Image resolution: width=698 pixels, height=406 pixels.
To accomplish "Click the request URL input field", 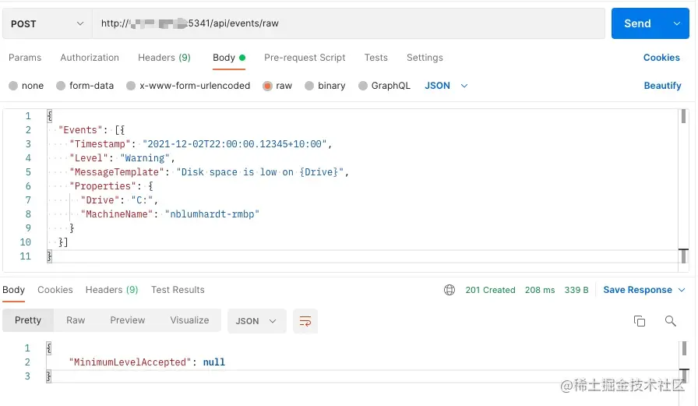I will point(348,23).
